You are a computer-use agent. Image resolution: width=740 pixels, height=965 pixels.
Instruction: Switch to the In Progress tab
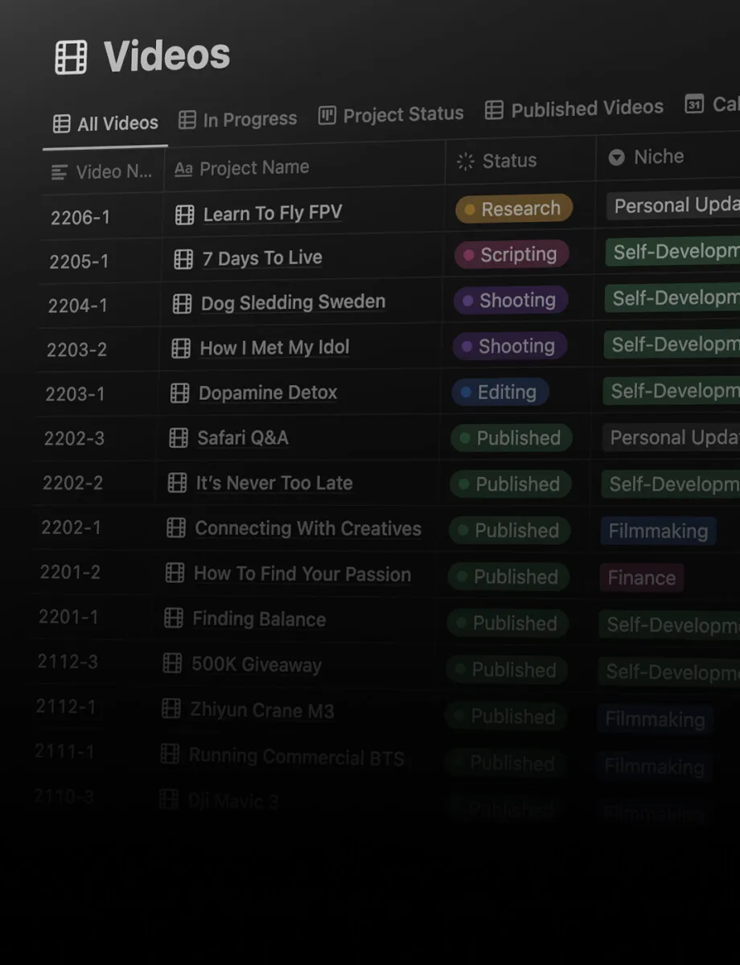click(237, 120)
